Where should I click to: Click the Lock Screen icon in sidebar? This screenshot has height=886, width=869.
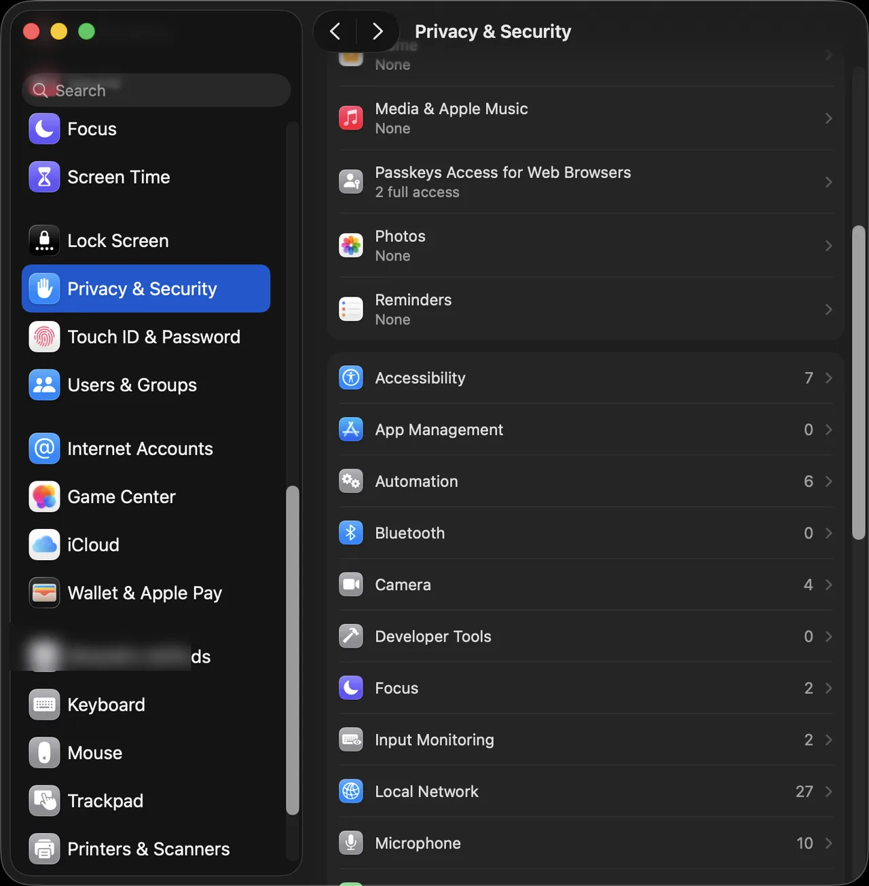(x=44, y=241)
